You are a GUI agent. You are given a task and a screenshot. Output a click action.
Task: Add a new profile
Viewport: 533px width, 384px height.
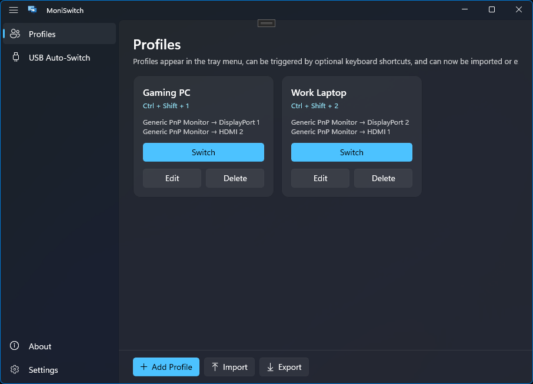click(x=166, y=367)
